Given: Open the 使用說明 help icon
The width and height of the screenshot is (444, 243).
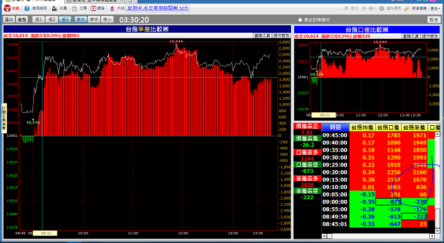Looking at the screenshot, I should point(27,8).
